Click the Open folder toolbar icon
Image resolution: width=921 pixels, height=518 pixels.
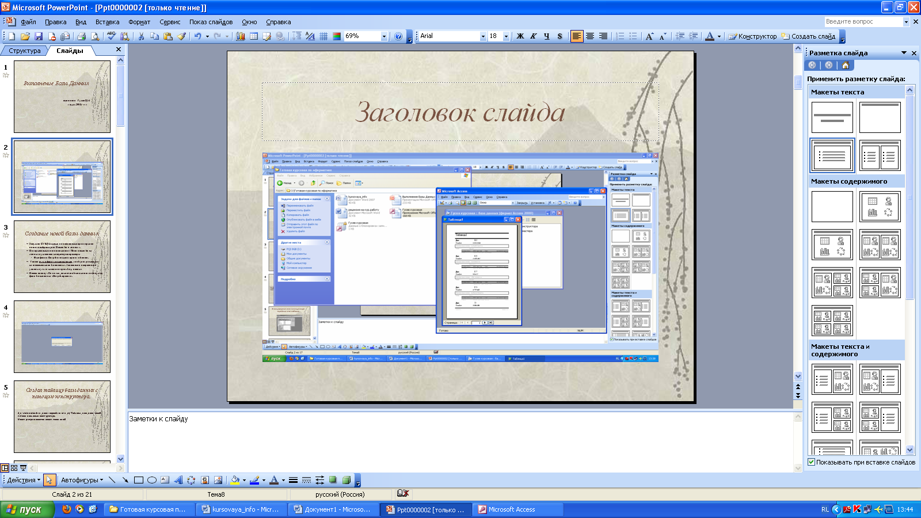pyautogui.click(x=25, y=36)
